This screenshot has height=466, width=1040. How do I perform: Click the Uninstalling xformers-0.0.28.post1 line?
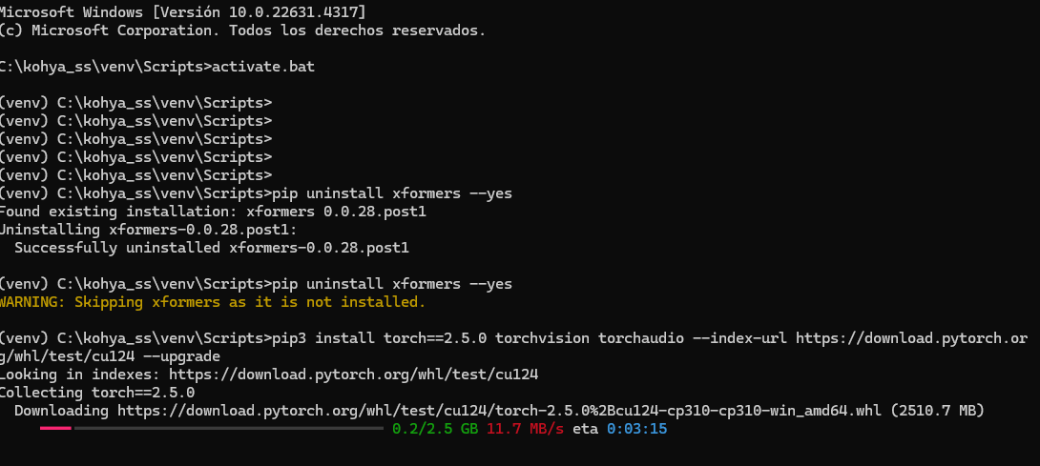click(148, 230)
